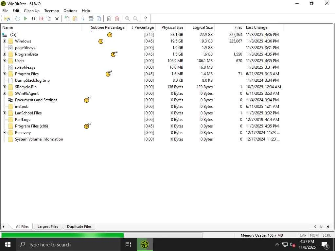
Task: Click the gray Delete to Recycle Bin icon
Action: coord(109,19)
